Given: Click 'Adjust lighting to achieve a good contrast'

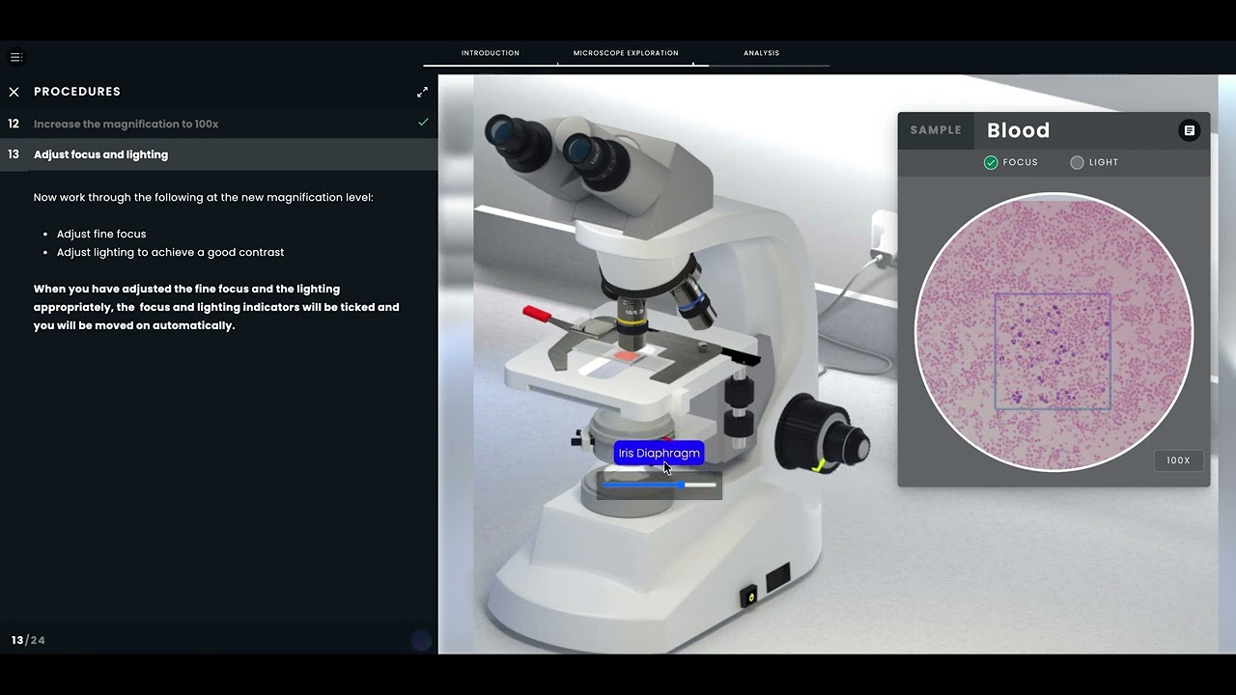Looking at the screenshot, I should pyautogui.click(x=170, y=252).
